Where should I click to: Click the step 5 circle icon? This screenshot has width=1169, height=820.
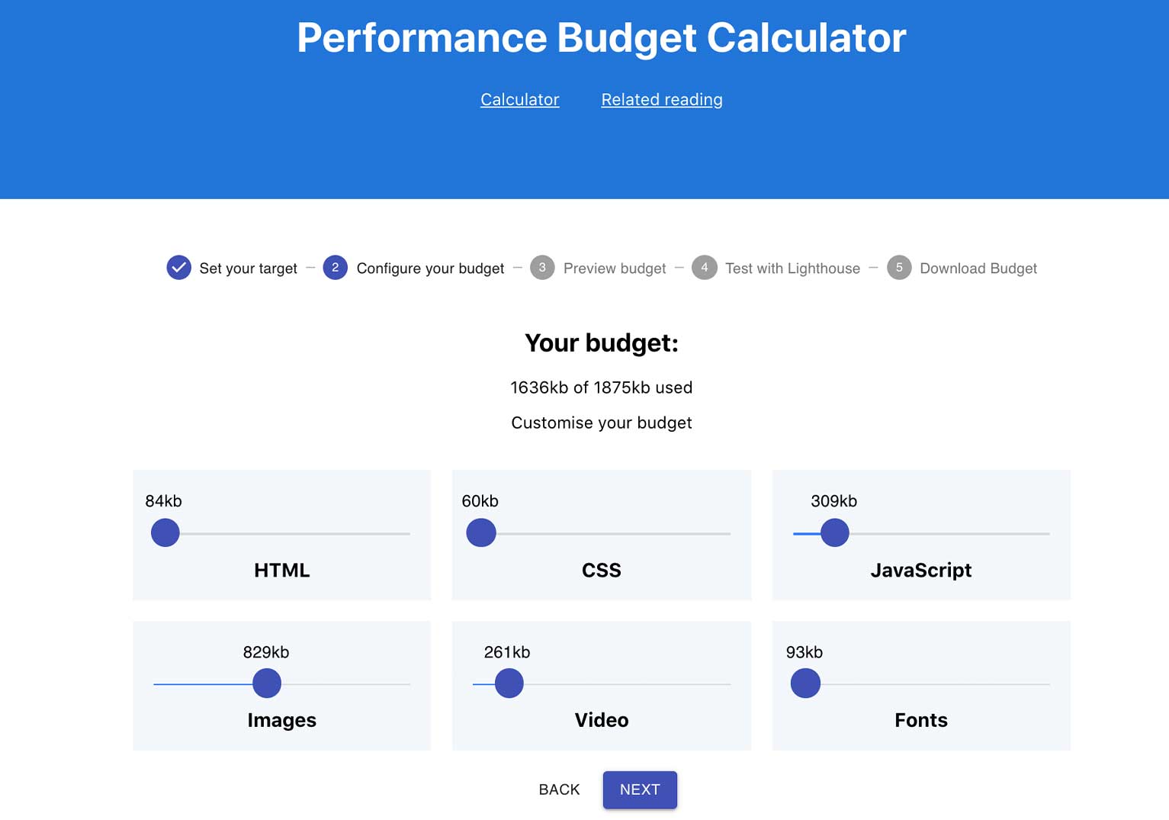[x=899, y=268]
